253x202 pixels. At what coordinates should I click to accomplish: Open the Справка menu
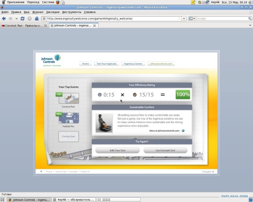pyautogui.click(x=90, y=12)
